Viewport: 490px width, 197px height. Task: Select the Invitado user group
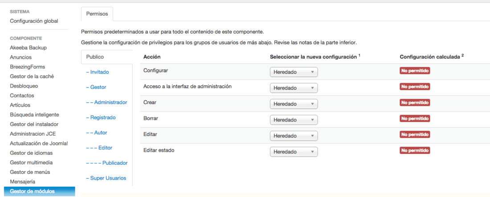pyautogui.click(x=97, y=72)
